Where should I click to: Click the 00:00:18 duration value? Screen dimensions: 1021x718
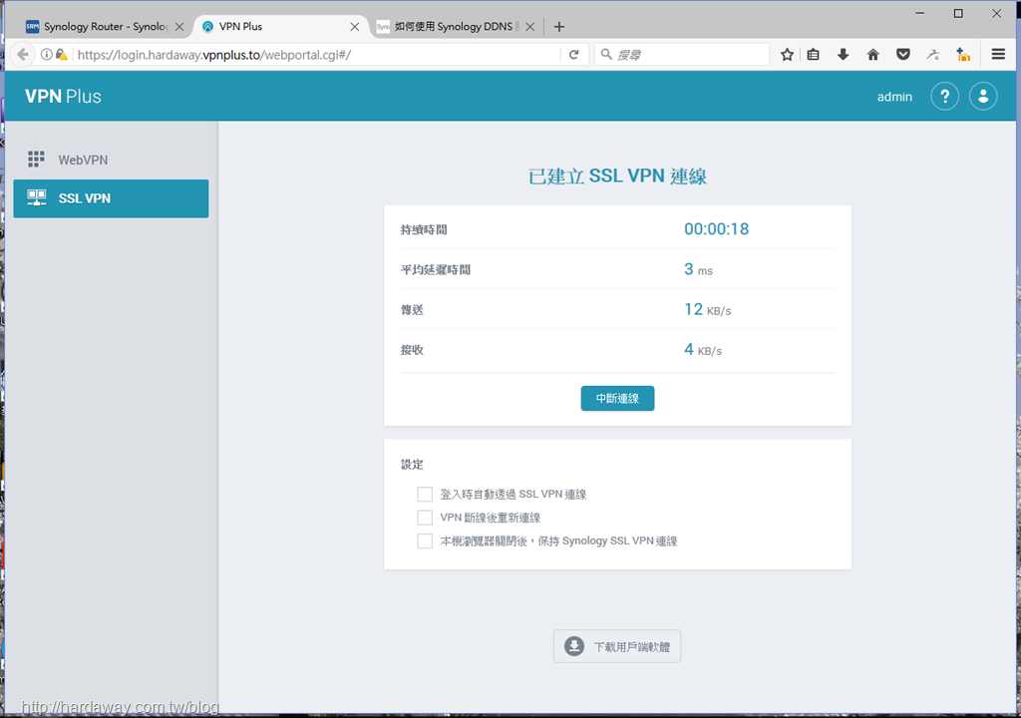point(716,229)
